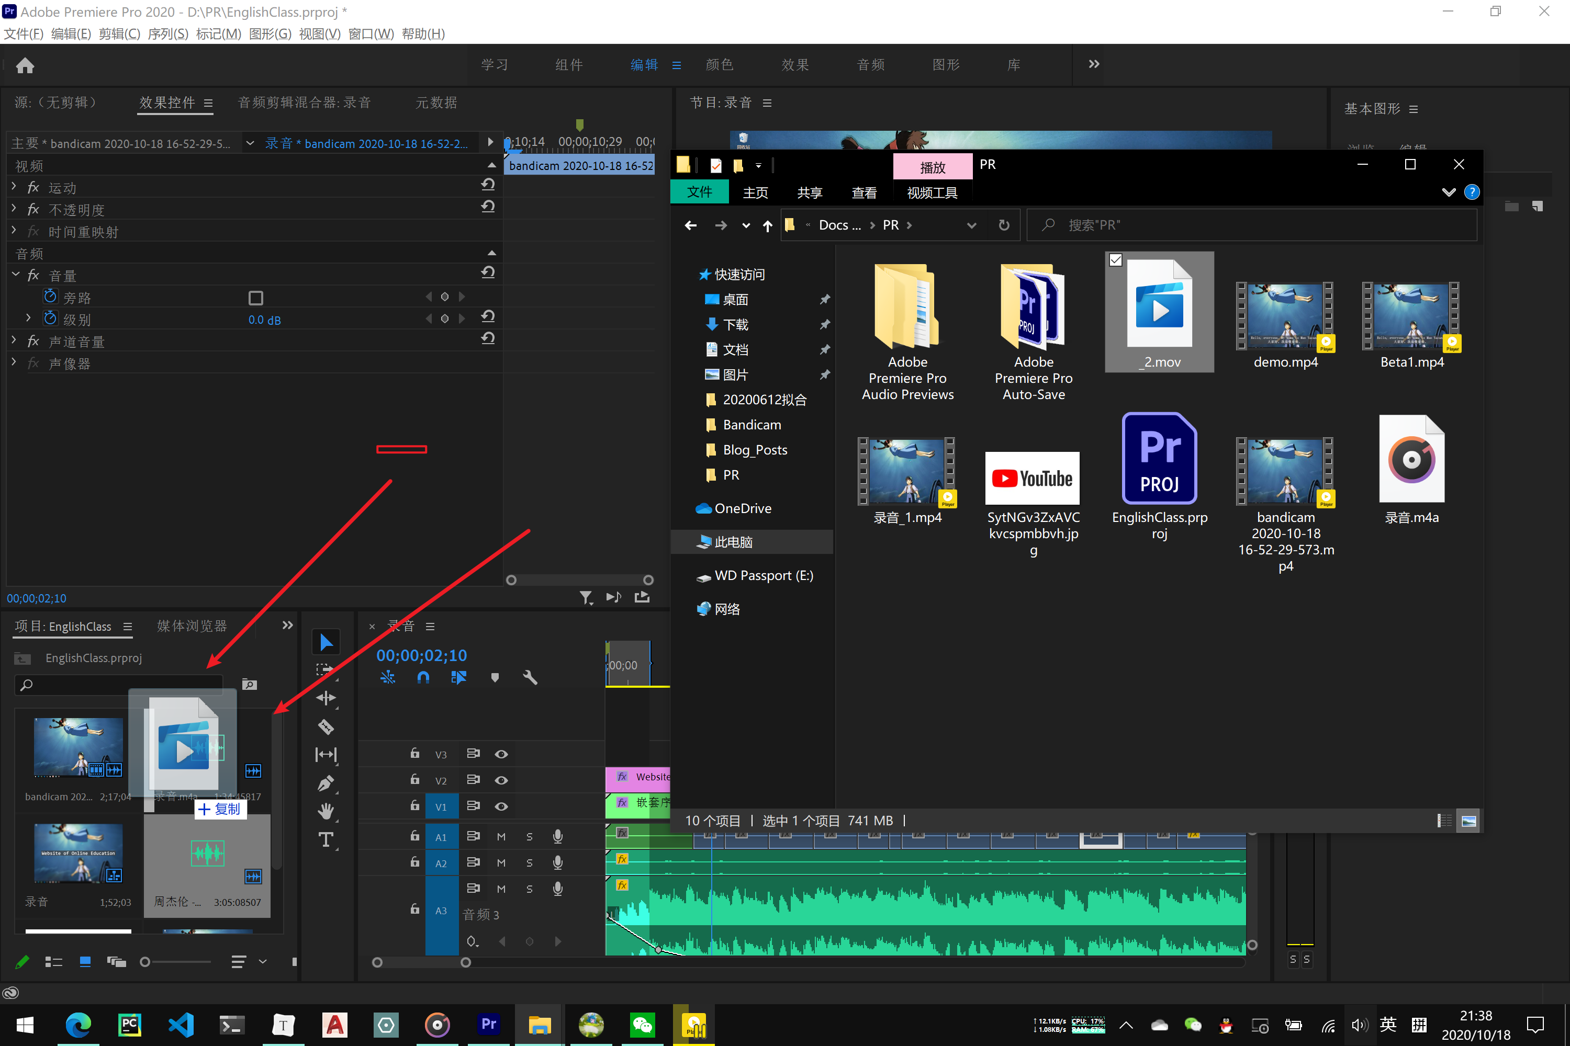The width and height of the screenshot is (1570, 1046).
Task: Click Effect Controls zoom scrollbar
Action: [x=579, y=581]
